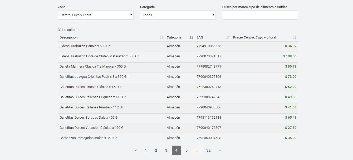
Task: Toggle sort icon on Categoría column
Action: pos(191,37)
